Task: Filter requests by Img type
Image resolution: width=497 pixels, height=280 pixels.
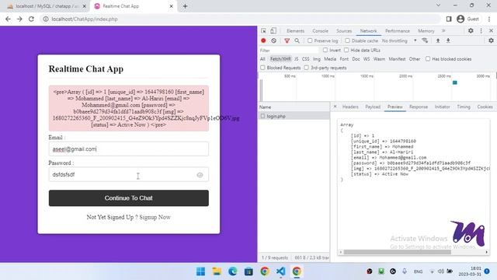Action: point(317,59)
